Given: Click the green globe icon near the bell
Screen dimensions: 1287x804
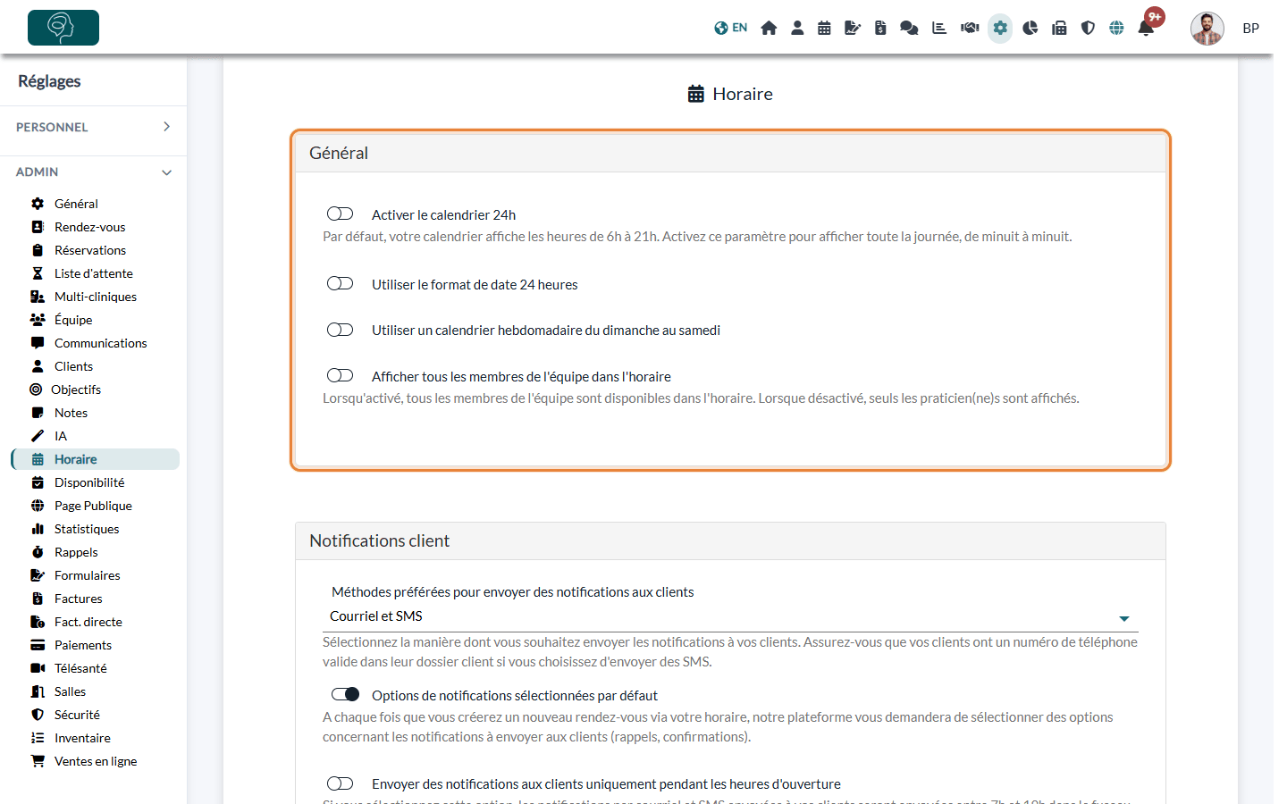Looking at the screenshot, I should tap(1116, 28).
